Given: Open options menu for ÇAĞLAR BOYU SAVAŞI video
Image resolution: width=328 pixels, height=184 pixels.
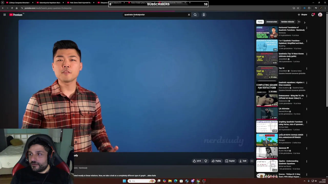Looking at the screenshot, I should pos(307,135).
